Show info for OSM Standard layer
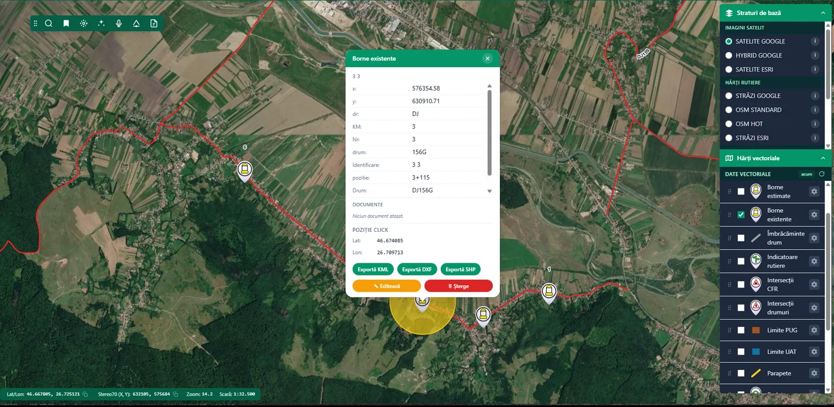Image resolution: width=834 pixels, height=407 pixels. (815, 110)
